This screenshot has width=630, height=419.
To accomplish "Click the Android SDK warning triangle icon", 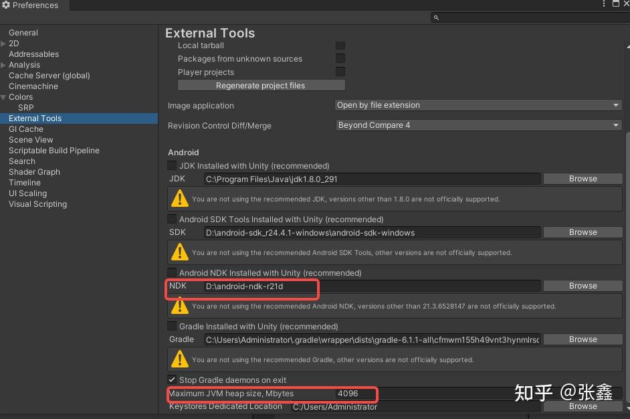I will click(x=179, y=252).
